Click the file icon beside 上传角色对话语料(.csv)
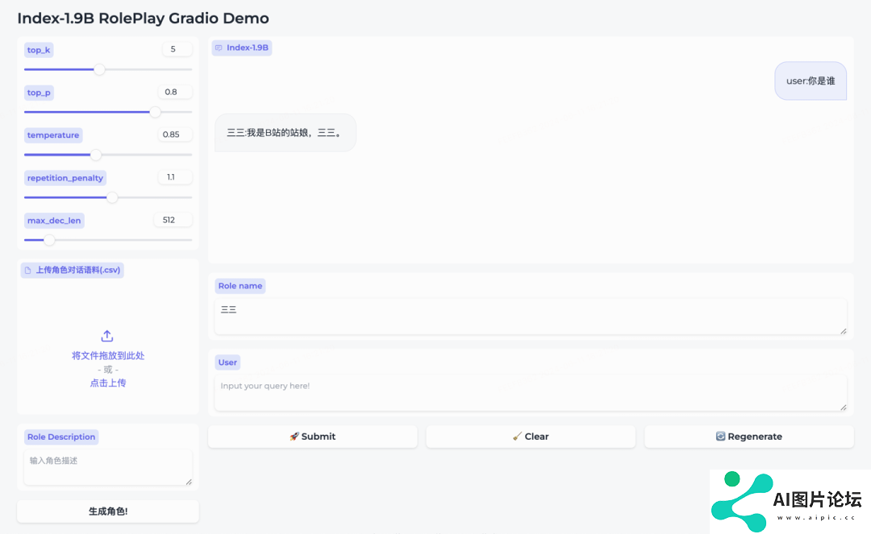The image size is (871, 534). [27, 271]
